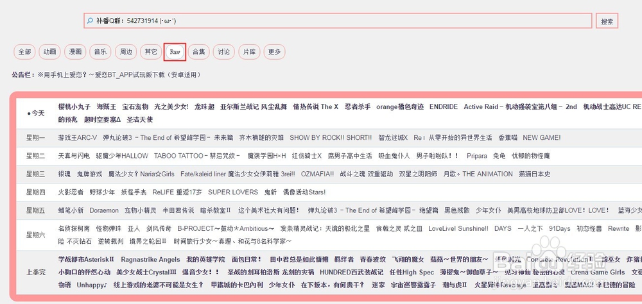Open 樱桃小丸子 in today's list
The image size is (642, 304).
(x=74, y=107)
